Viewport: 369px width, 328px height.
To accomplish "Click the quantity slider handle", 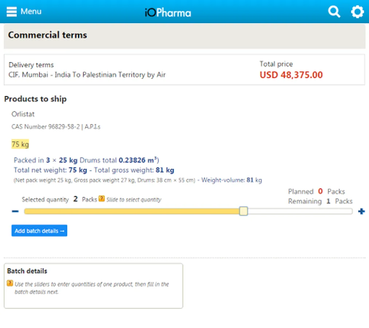I will pyautogui.click(x=243, y=211).
